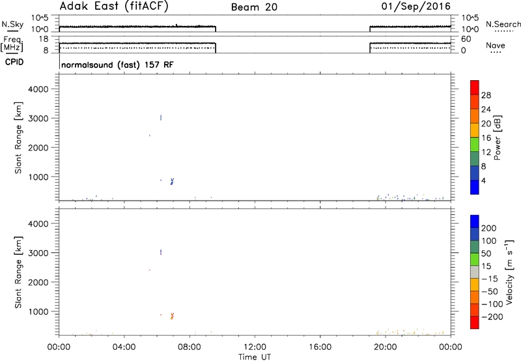The width and height of the screenshot is (521, 361).
Task: Click the blue top segment of Velocity colorbar
Action: pos(475,222)
